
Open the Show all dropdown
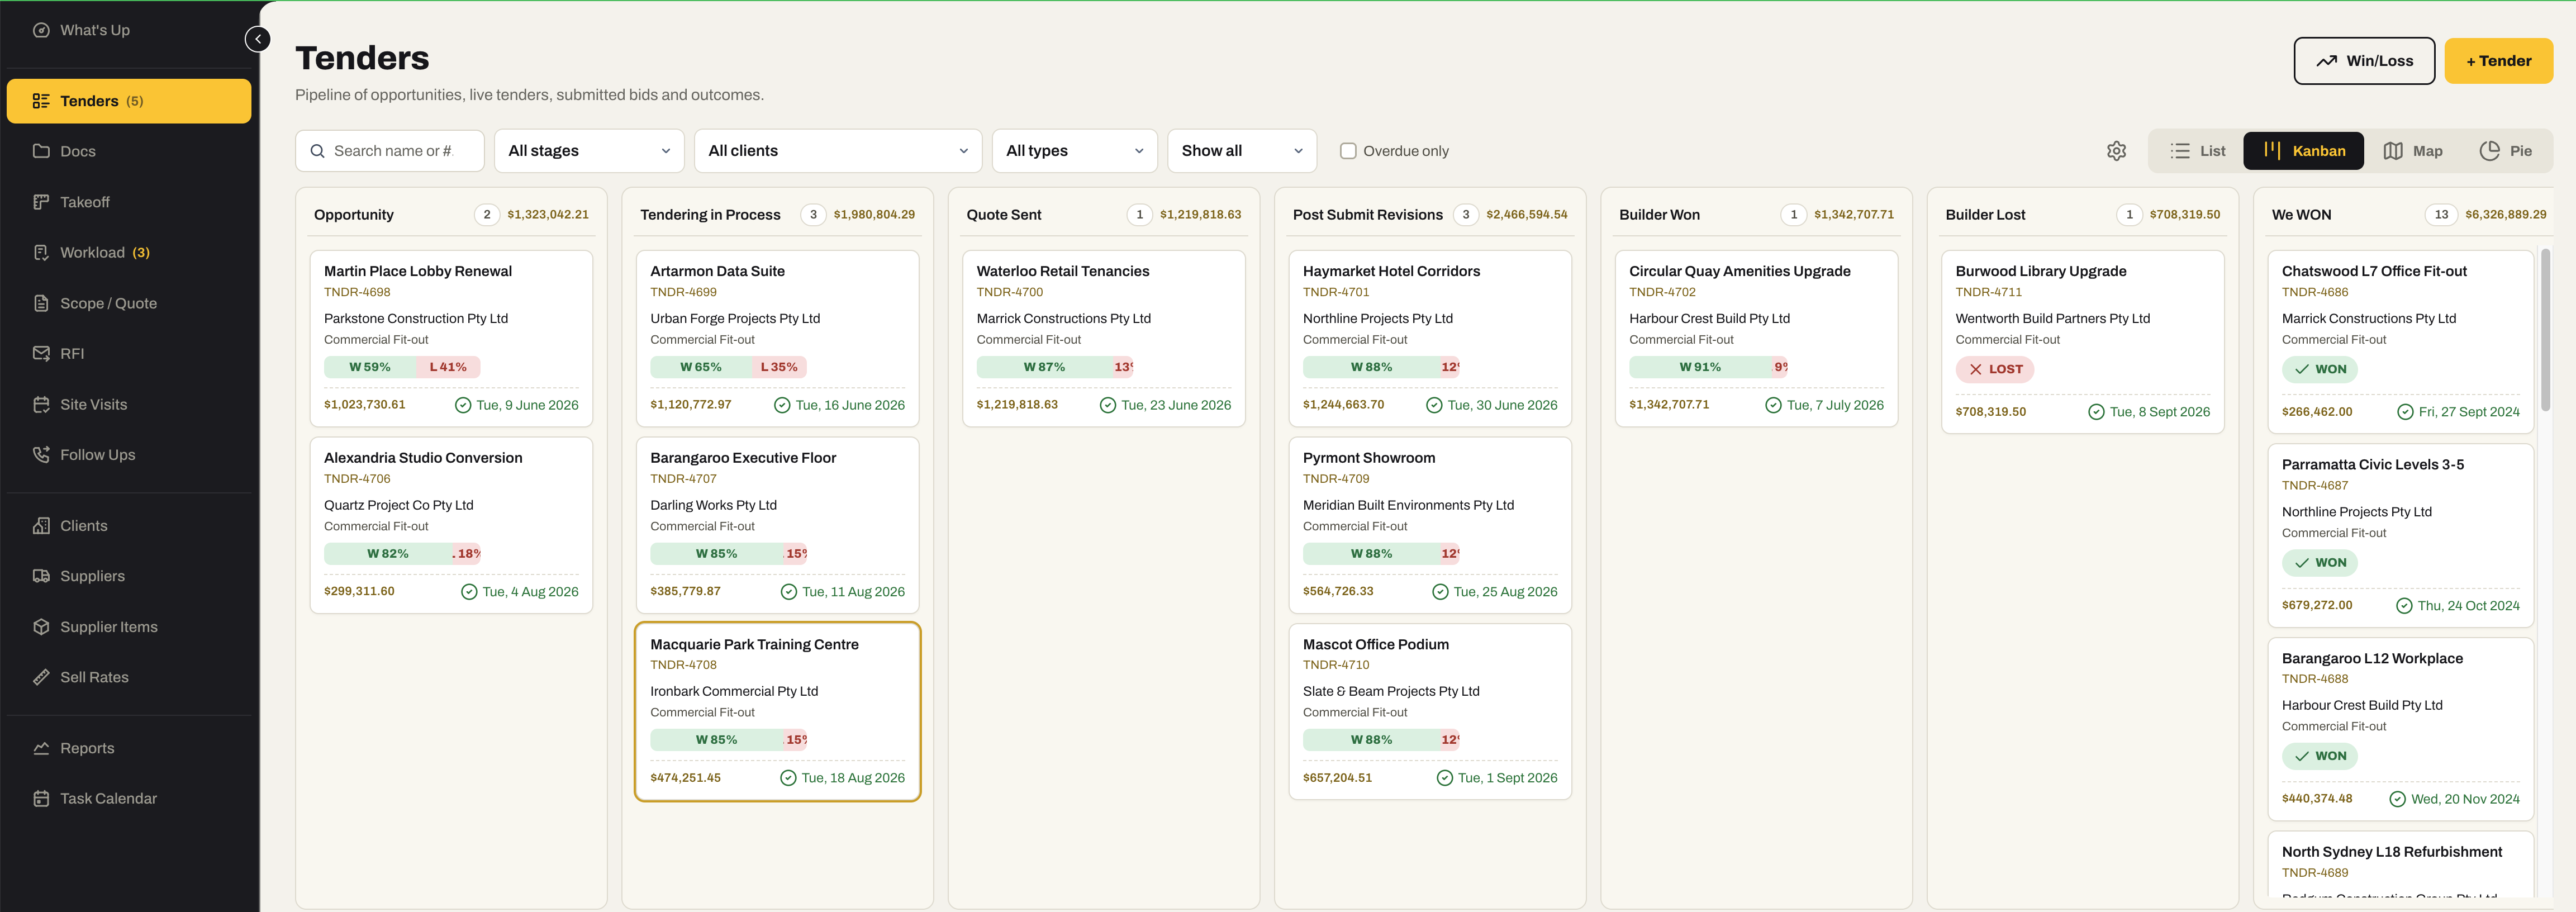[1242, 151]
